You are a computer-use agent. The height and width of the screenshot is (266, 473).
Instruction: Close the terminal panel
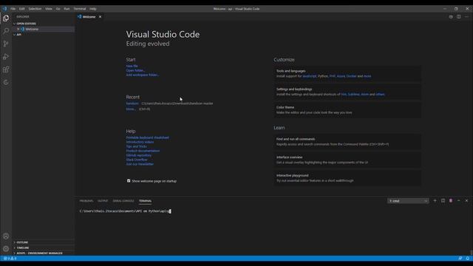(x=466, y=201)
